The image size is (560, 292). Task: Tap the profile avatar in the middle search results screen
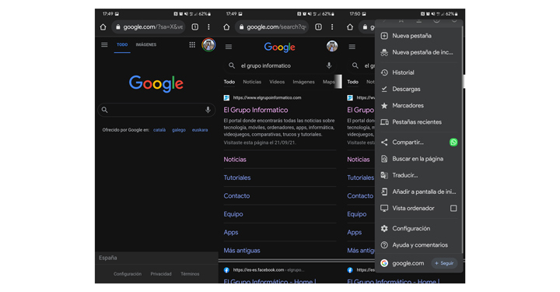point(332,46)
